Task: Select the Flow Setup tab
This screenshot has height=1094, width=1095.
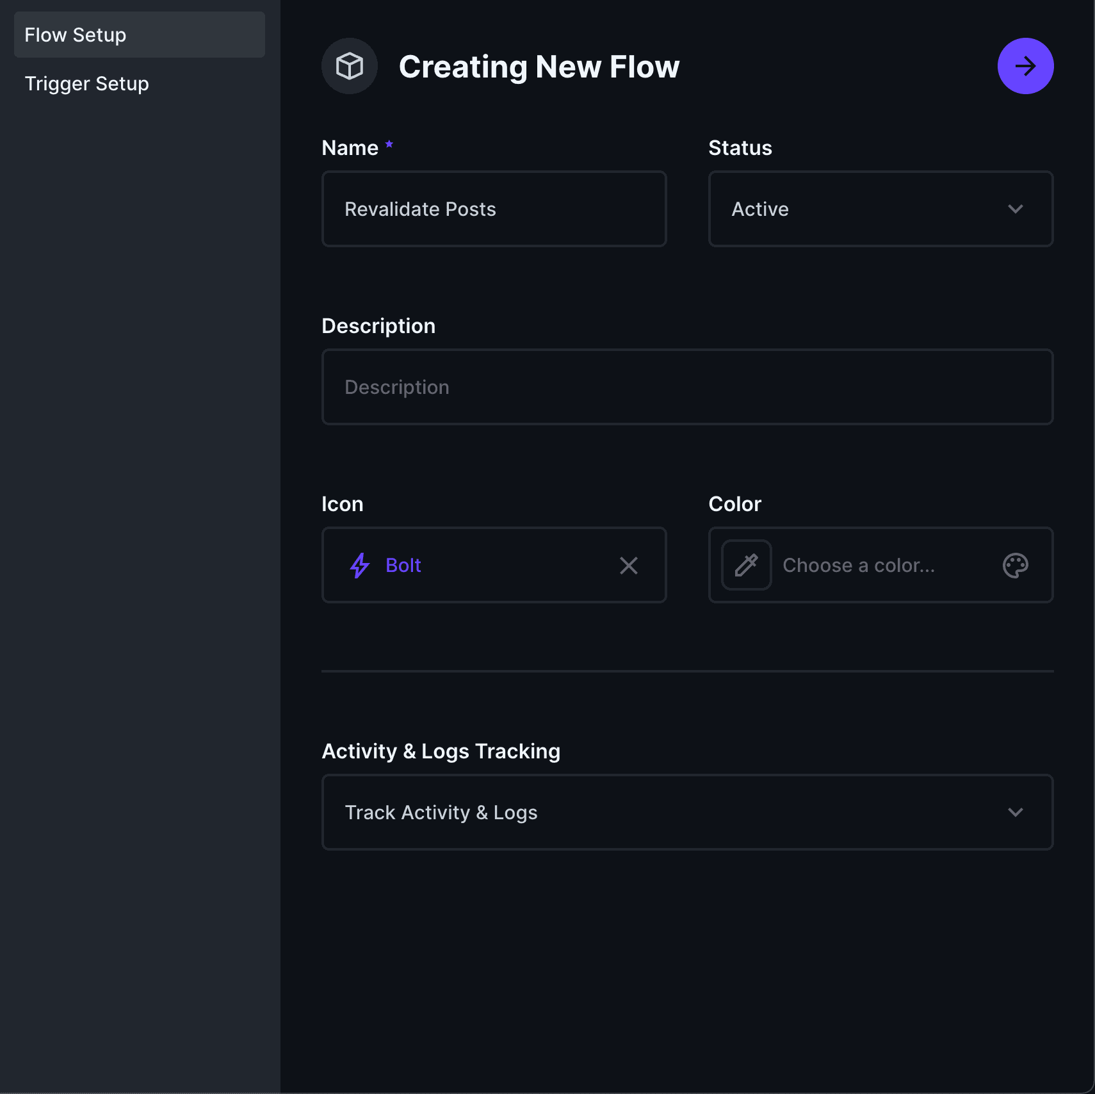Action: [76, 35]
